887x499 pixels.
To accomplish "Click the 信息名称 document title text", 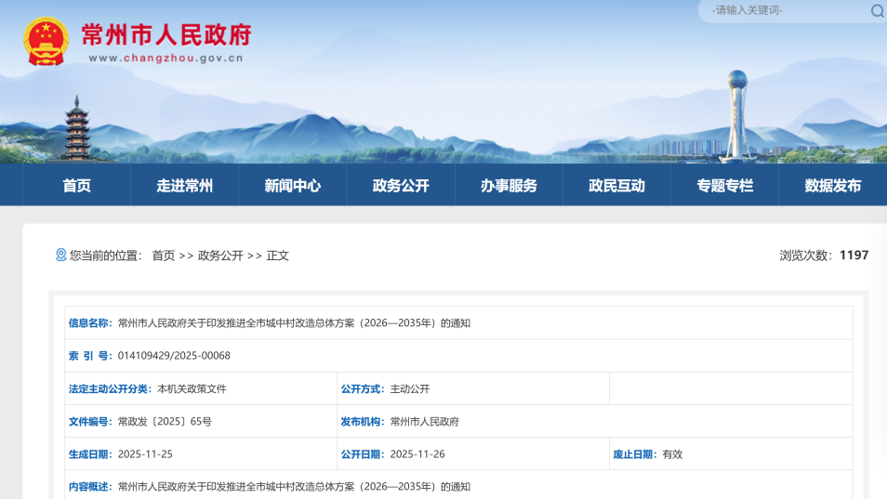I will (294, 323).
